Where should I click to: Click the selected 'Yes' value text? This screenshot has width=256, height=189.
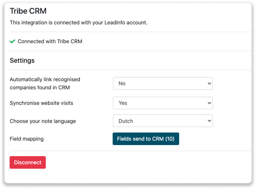123,103
